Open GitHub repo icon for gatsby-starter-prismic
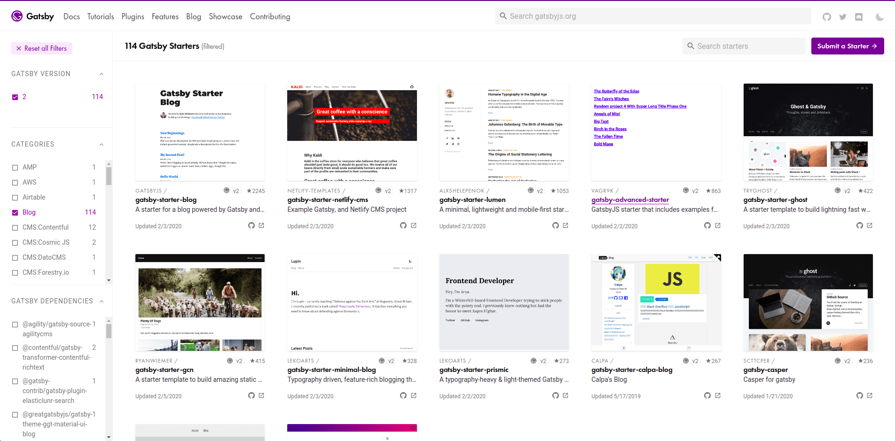Screen dimensions: 895x441 click(556, 395)
